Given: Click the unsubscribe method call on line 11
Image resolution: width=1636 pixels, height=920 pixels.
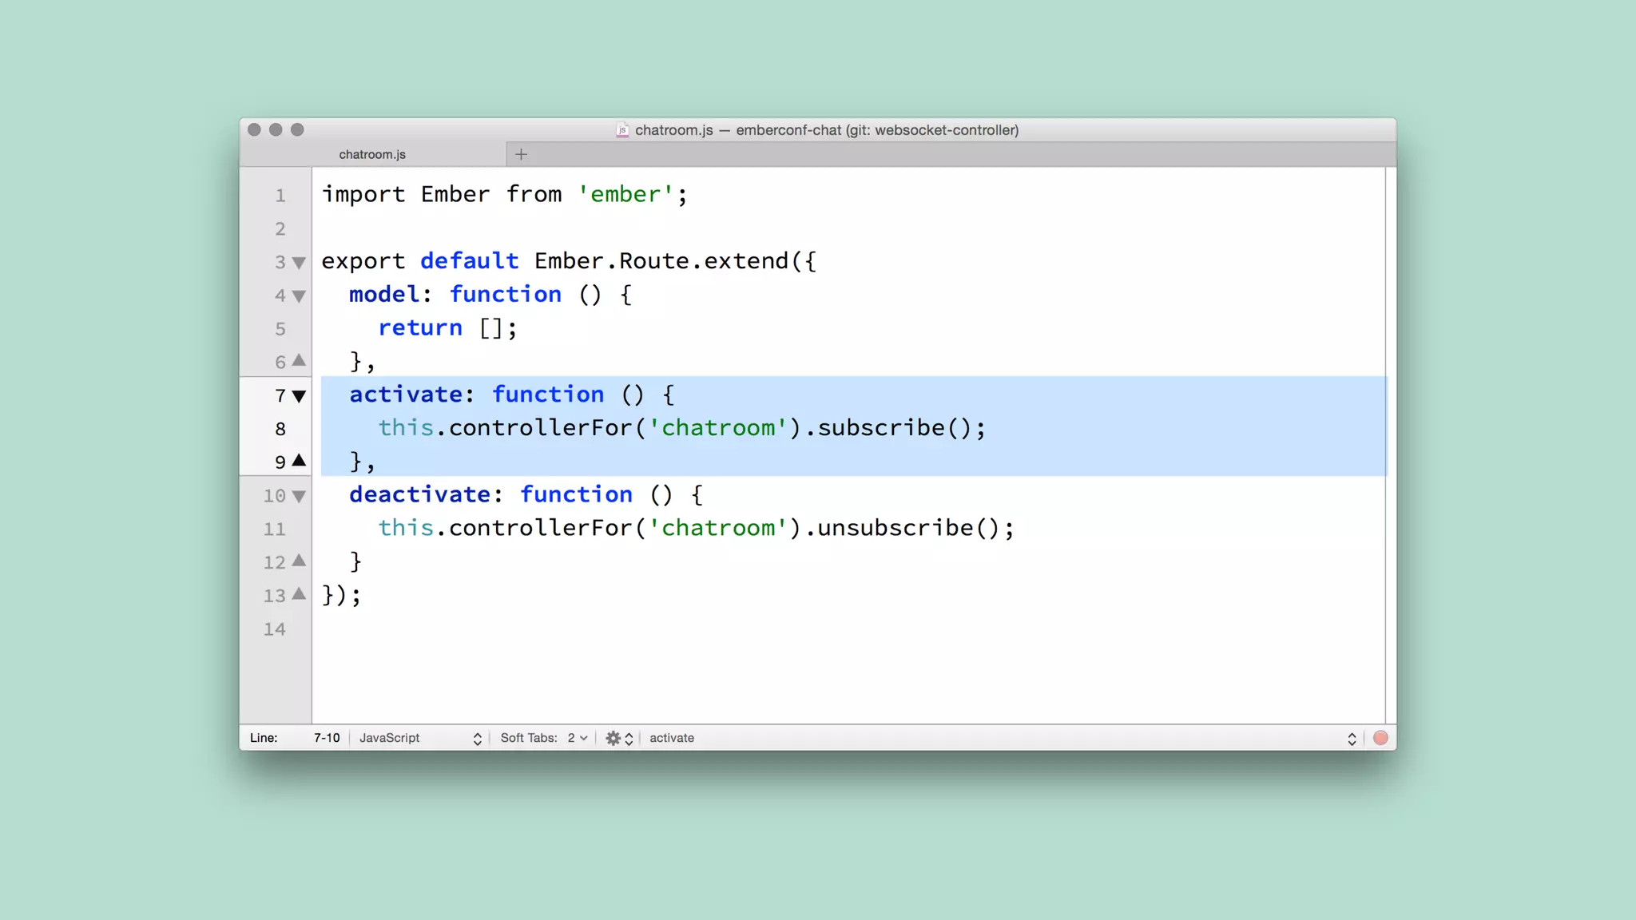Looking at the screenshot, I should pos(895,528).
